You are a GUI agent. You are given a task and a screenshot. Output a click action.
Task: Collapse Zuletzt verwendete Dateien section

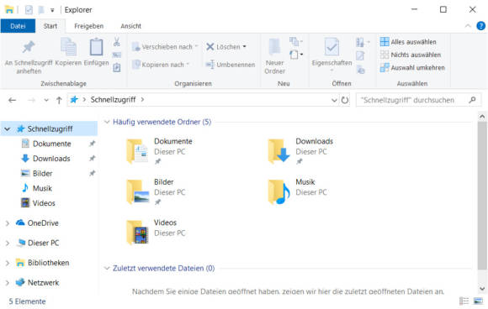click(x=107, y=268)
